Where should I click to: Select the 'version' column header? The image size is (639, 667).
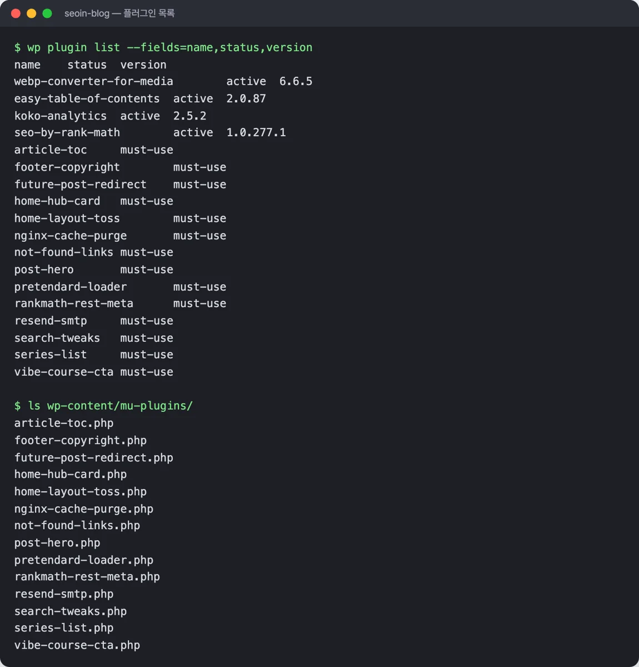click(x=143, y=65)
